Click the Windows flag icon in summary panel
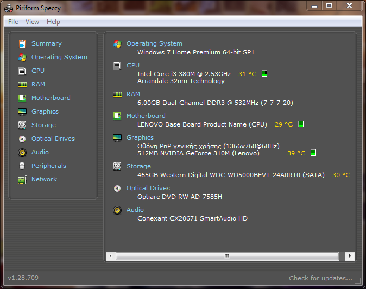This screenshot has width=366, height=289. point(117,43)
